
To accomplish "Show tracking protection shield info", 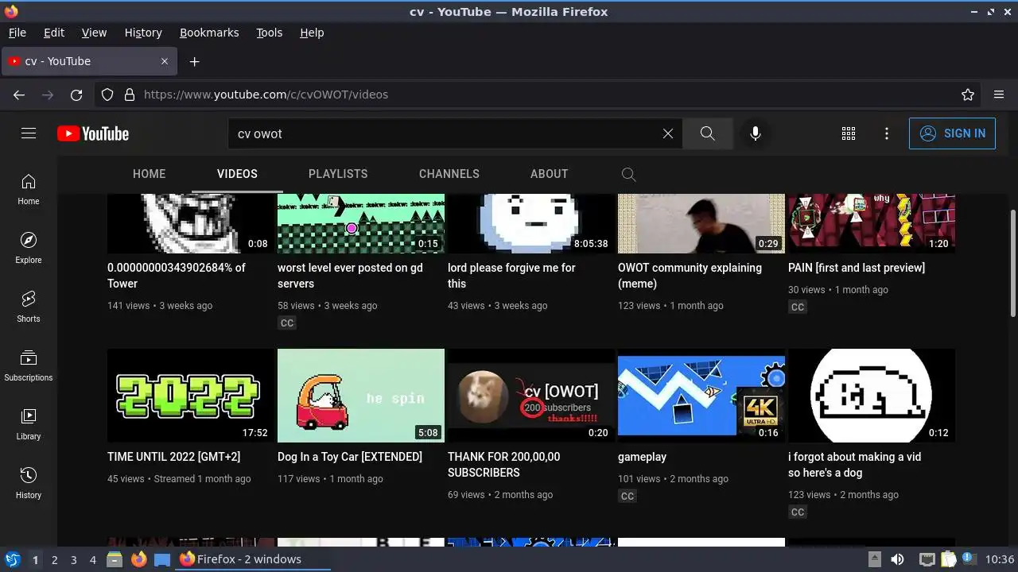I will pyautogui.click(x=107, y=95).
